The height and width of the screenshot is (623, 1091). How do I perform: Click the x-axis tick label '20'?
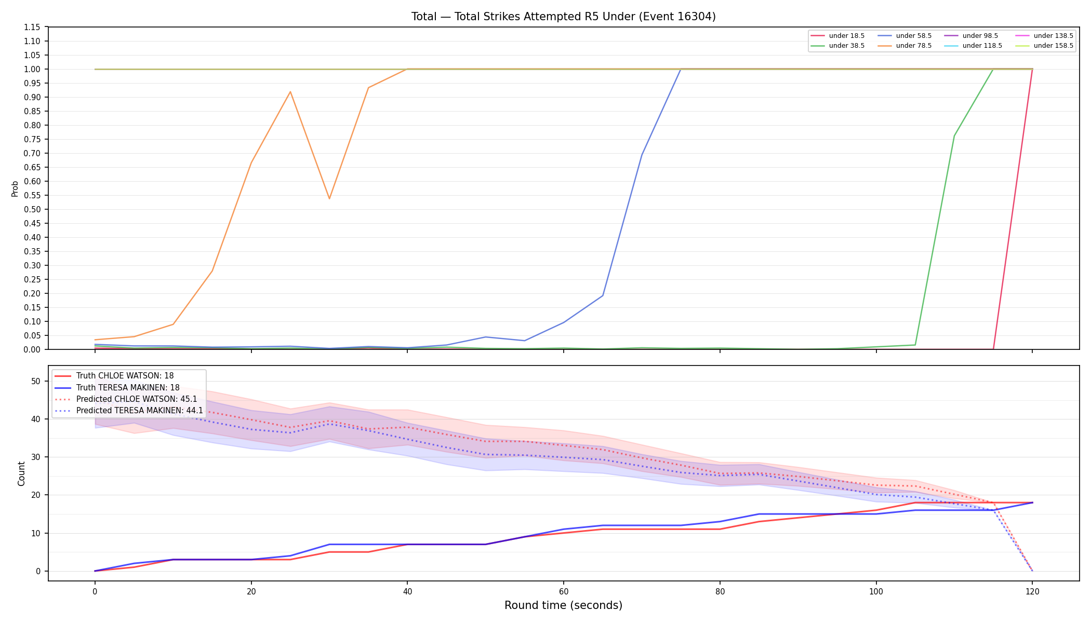[251, 591]
